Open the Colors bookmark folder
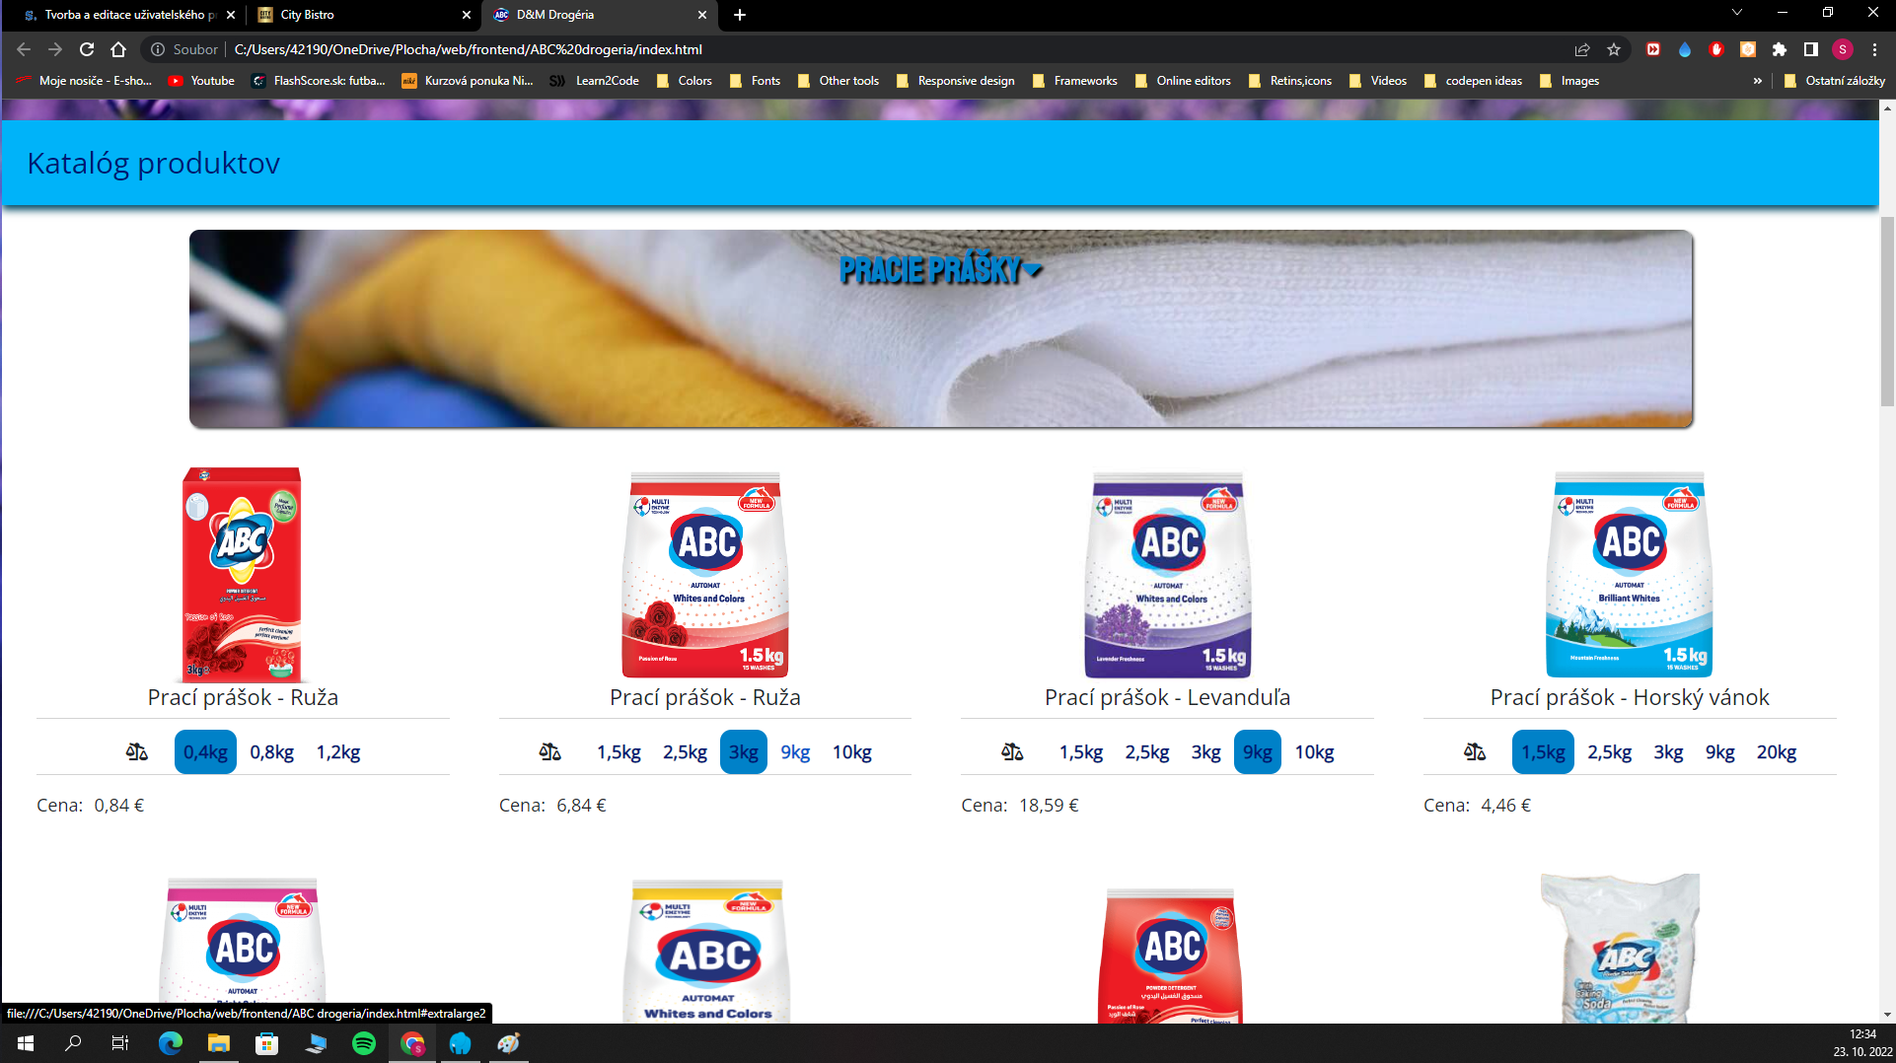This screenshot has height=1063, width=1896. click(x=684, y=81)
